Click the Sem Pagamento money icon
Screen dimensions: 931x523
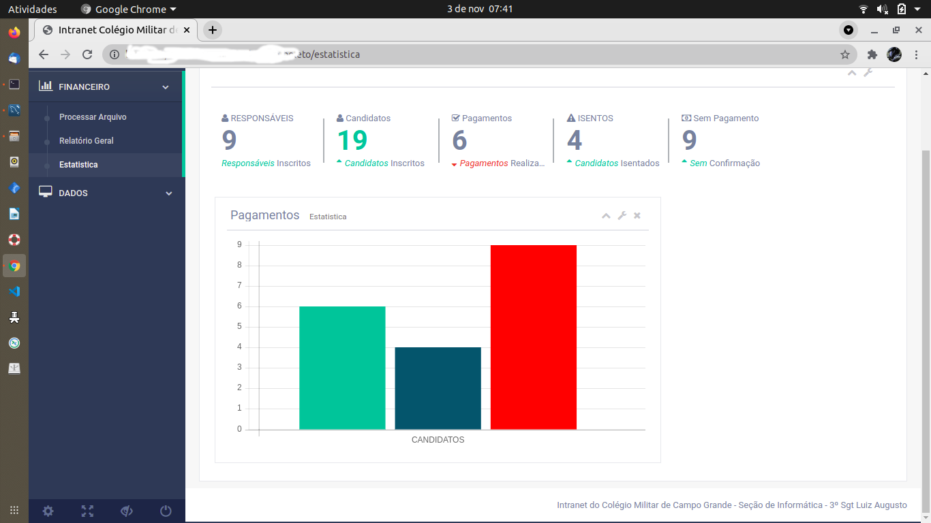click(x=686, y=118)
